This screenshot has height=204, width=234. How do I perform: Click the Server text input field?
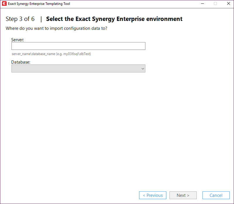(x=78, y=46)
